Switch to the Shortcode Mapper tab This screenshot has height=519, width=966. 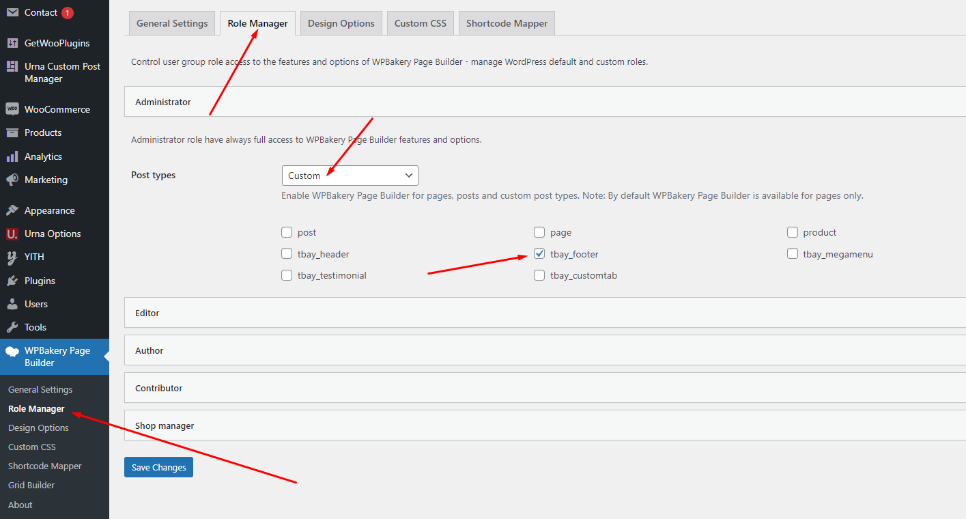point(507,23)
